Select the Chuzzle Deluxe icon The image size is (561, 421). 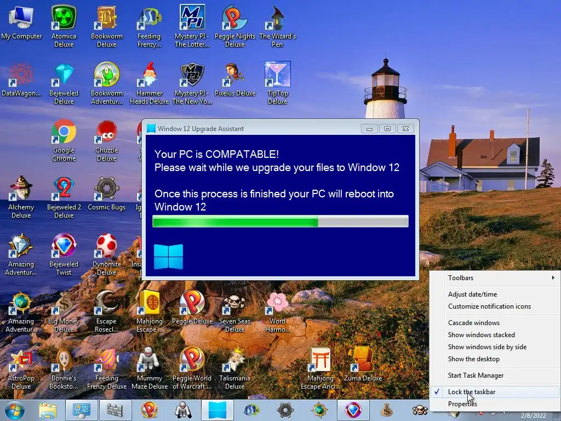click(107, 140)
